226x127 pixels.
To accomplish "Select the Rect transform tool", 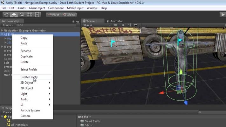I will pos(37,15).
